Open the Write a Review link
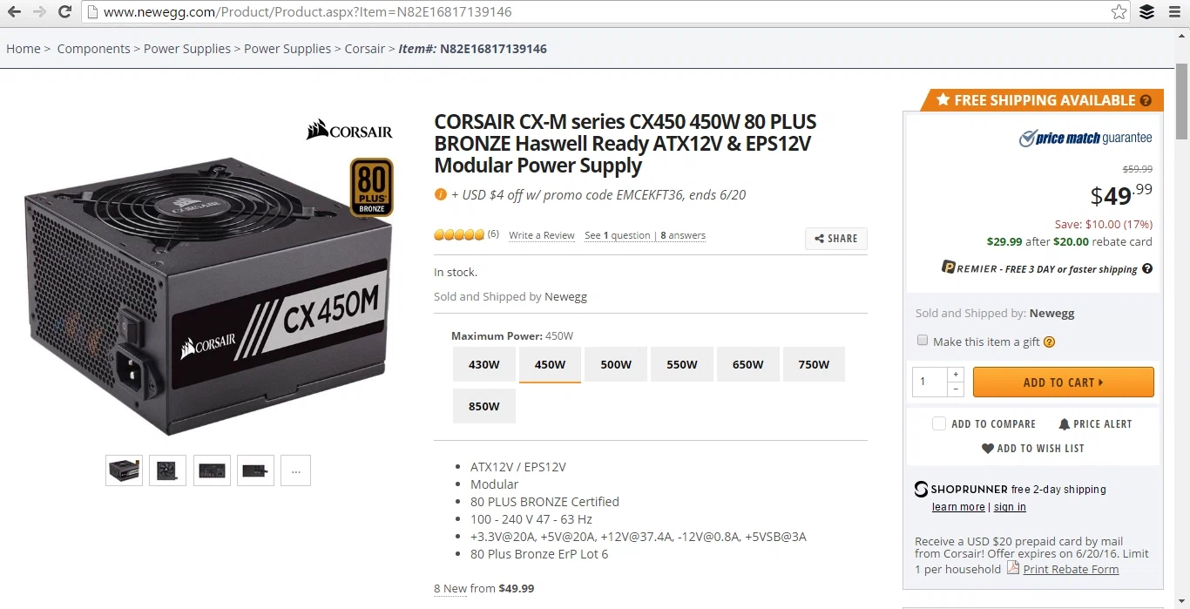Image resolution: width=1190 pixels, height=609 pixels. pyautogui.click(x=542, y=235)
